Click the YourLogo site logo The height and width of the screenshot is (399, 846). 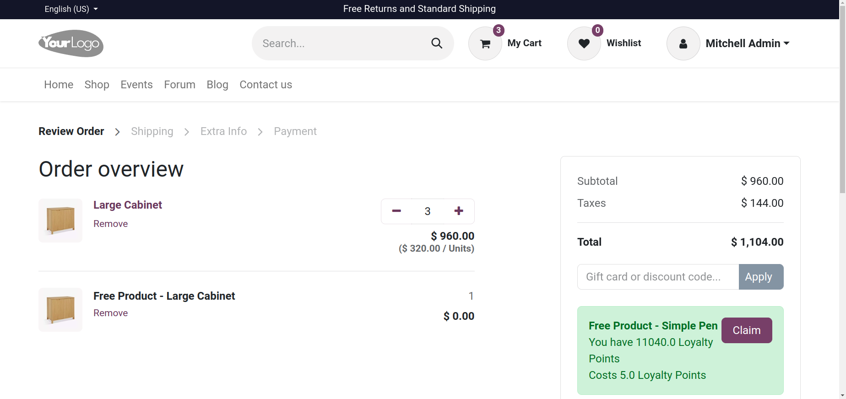[71, 43]
